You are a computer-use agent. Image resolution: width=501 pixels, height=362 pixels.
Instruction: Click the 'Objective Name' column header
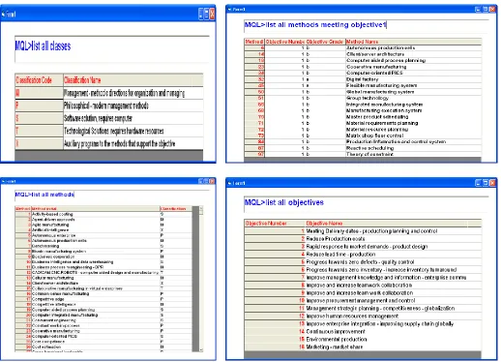386,224
